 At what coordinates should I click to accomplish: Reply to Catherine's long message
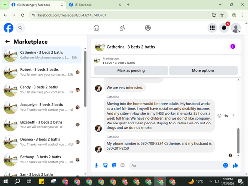226,116
